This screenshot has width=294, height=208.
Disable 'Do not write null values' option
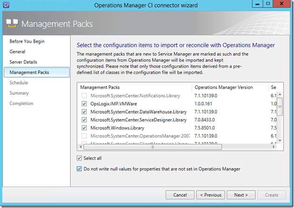[79, 169]
